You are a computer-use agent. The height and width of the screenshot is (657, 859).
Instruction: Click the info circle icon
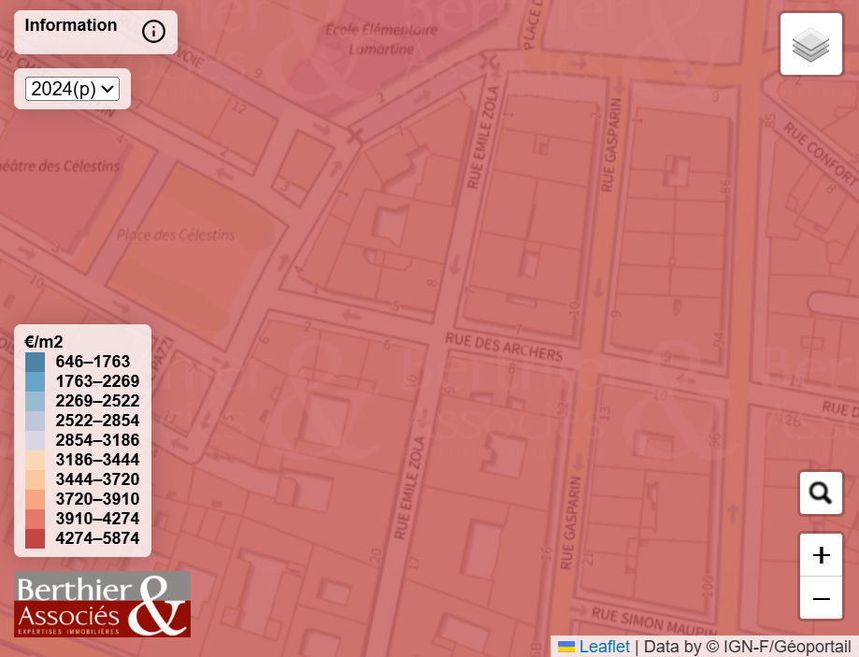pos(153,31)
